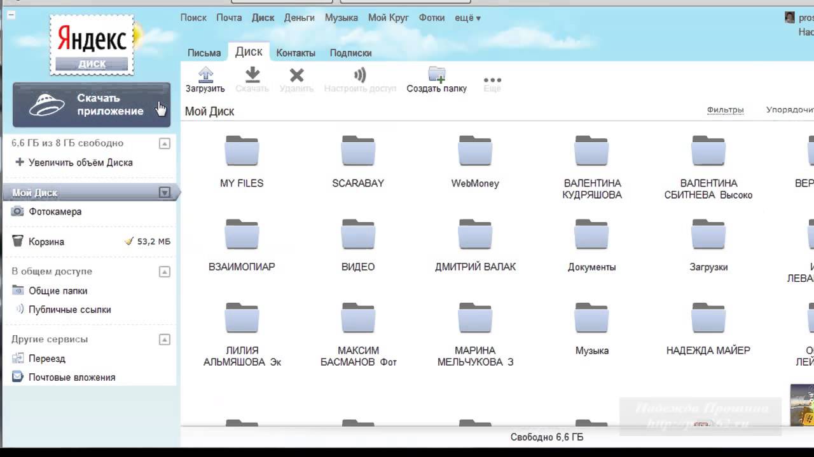Open the WebMoney folder
814x457 pixels.
point(475,151)
